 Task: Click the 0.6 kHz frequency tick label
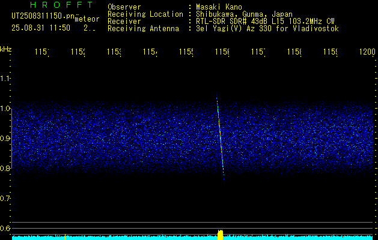pos(5,228)
